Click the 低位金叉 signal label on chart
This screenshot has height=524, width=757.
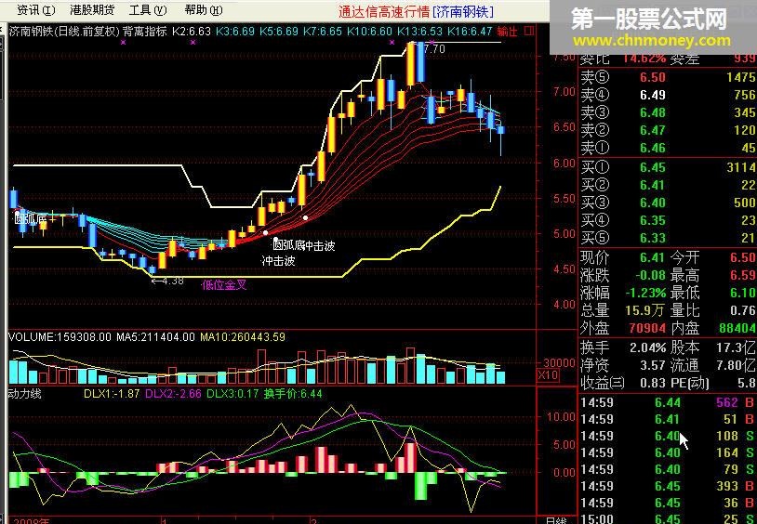[x=224, y=284]
